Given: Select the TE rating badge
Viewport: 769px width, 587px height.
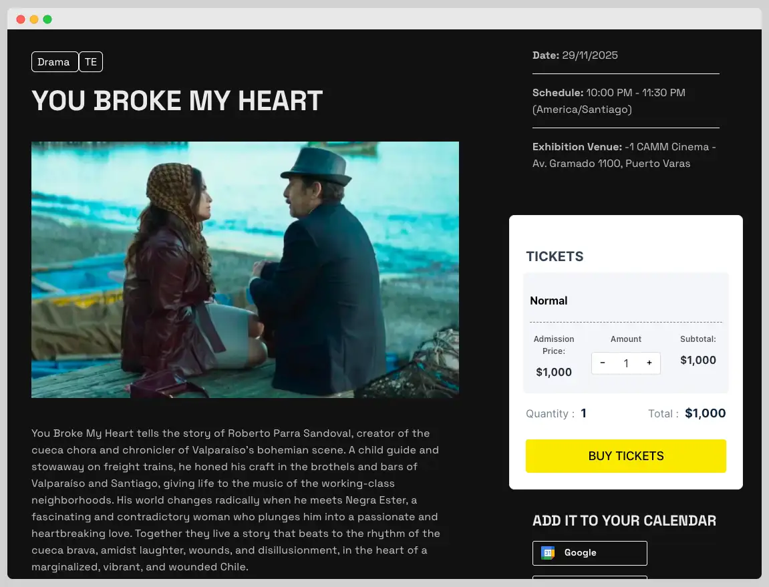Looking at the screenshot, I should point(91,61).
